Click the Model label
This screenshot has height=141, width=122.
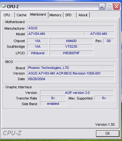click(20, 34)
